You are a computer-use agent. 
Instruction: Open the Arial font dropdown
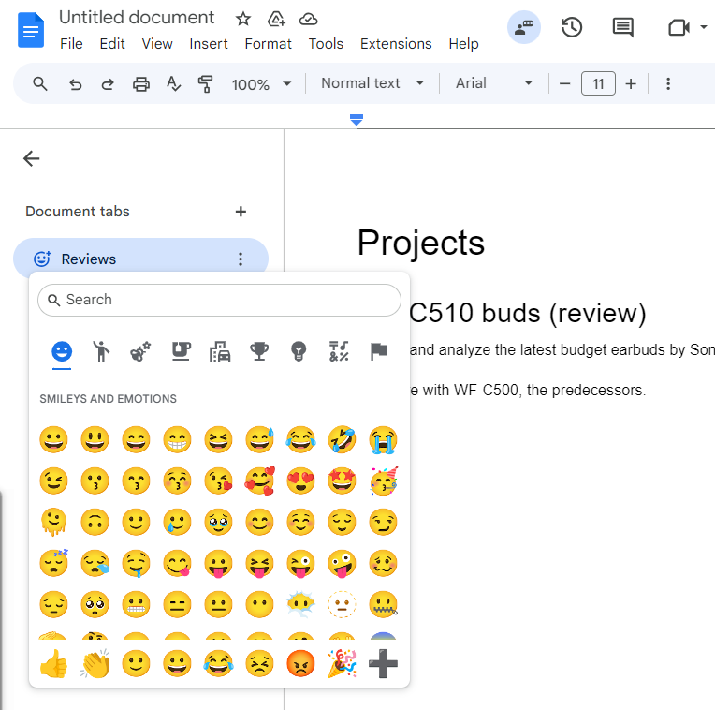[x=494, y=83]
